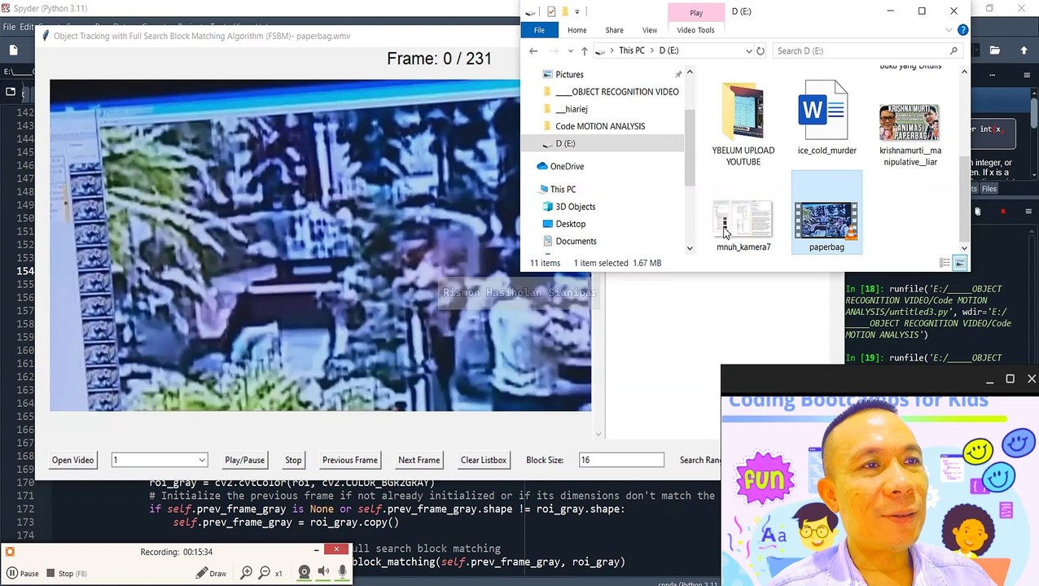Click the Stop button in tracker window
Screen dimensions: 1039x586
(x=293, y=460)
